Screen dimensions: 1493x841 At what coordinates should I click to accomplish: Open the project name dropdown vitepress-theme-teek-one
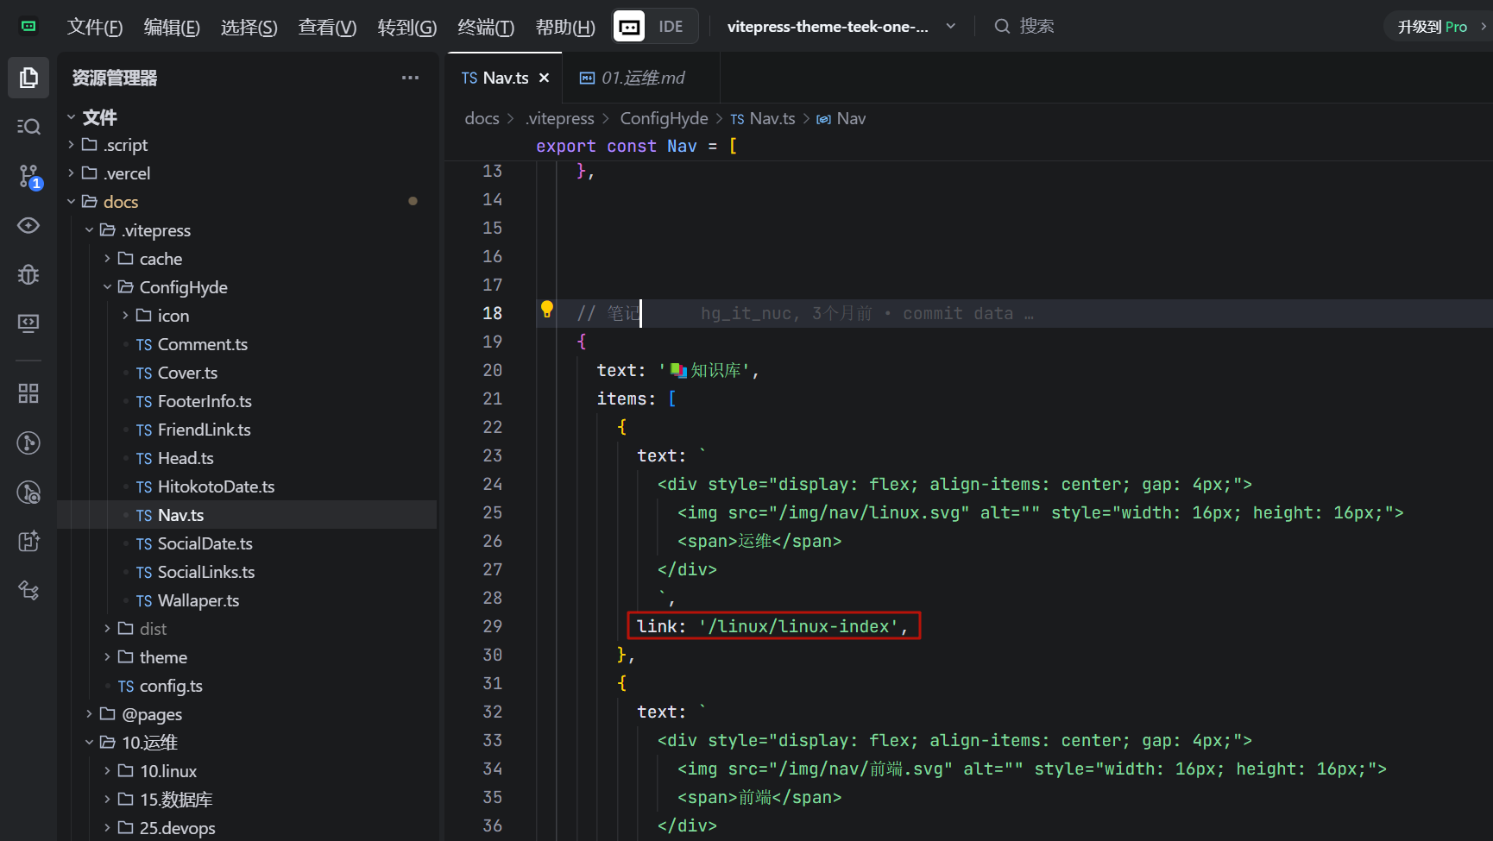click(x=841, y=27)
